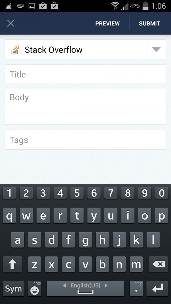The image size is (171, 304).
Task: Tap PREVIEW in the top bar
Action: point(107,23)
